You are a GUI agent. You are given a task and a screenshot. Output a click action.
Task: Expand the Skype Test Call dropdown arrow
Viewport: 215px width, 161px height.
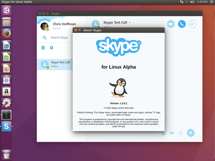(130, 22)
